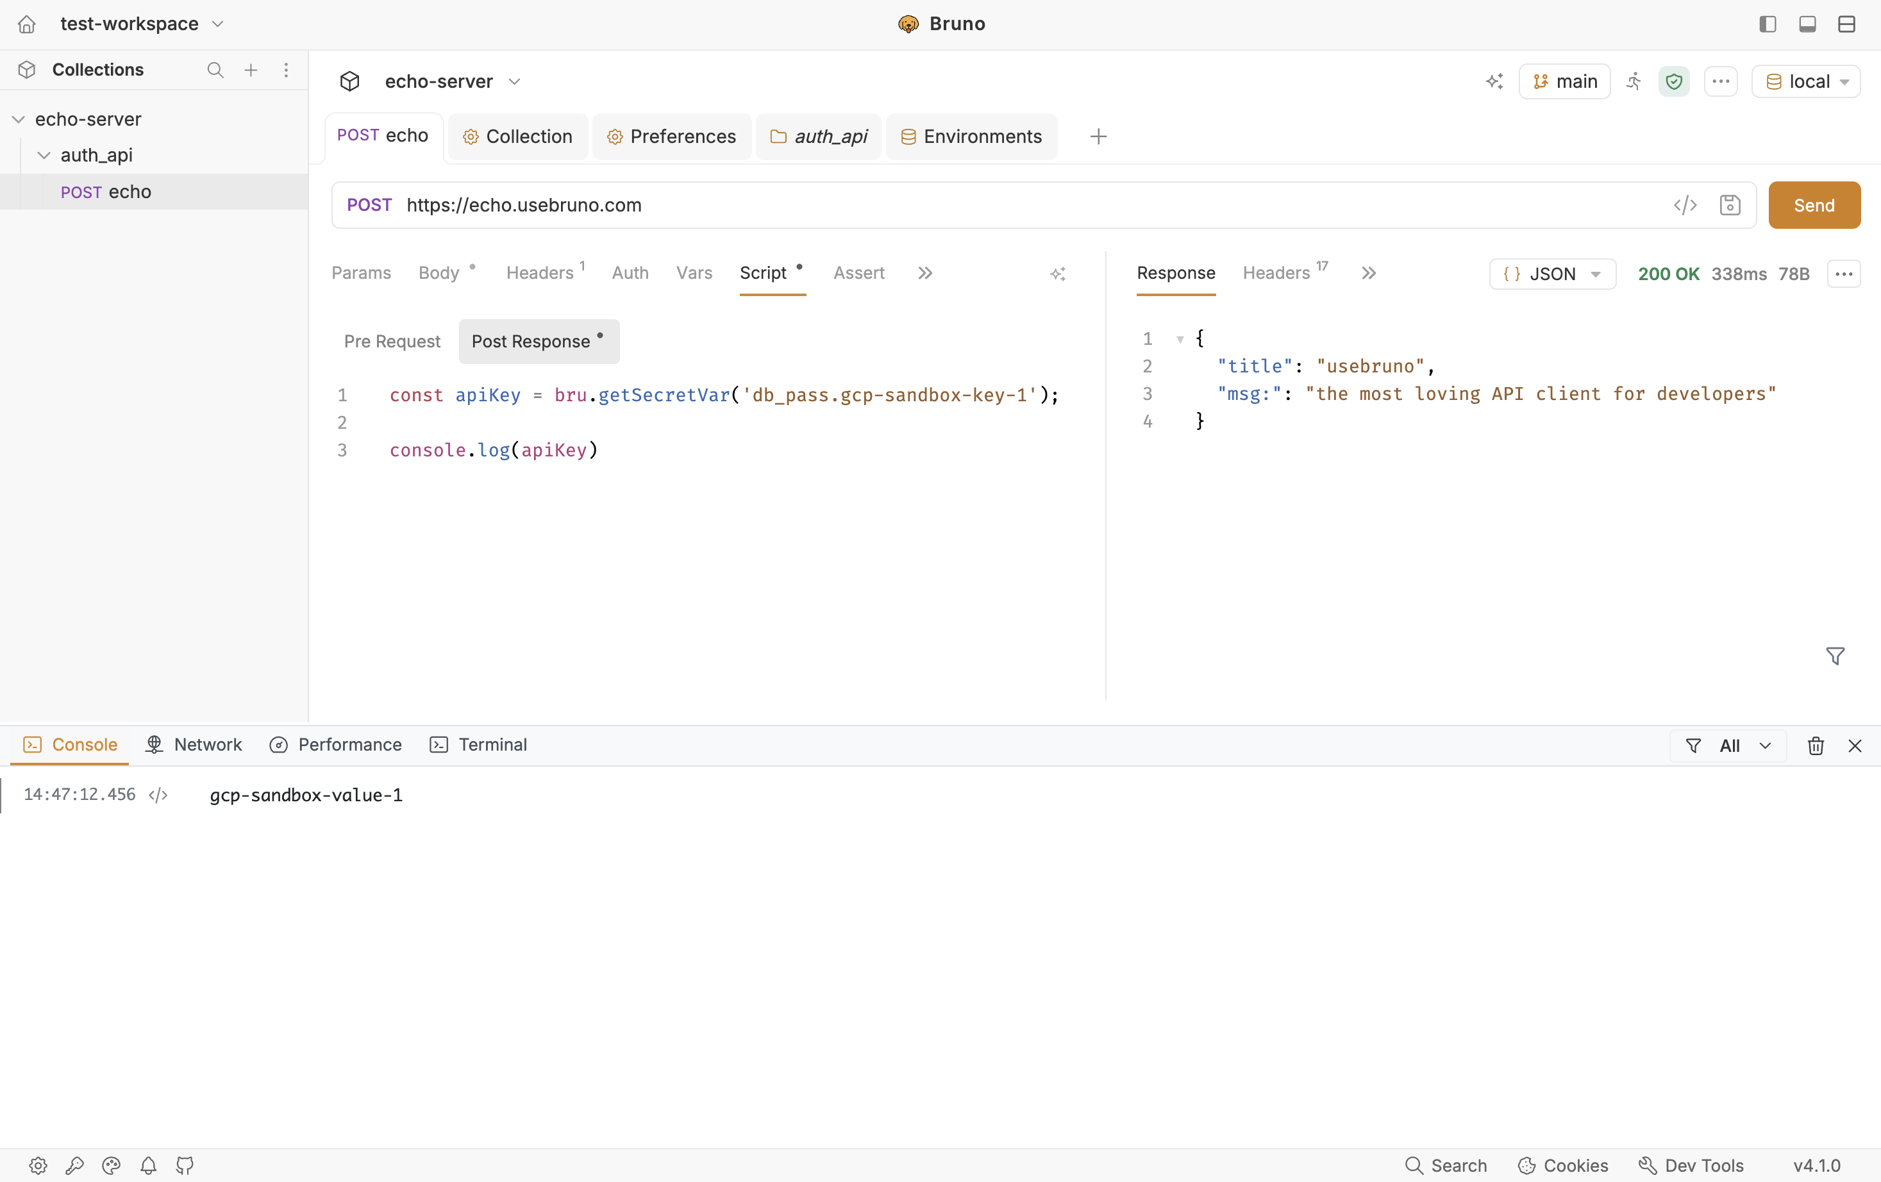
Task: Toggle the left sidebar layout icon
Action: (1768, 24)
